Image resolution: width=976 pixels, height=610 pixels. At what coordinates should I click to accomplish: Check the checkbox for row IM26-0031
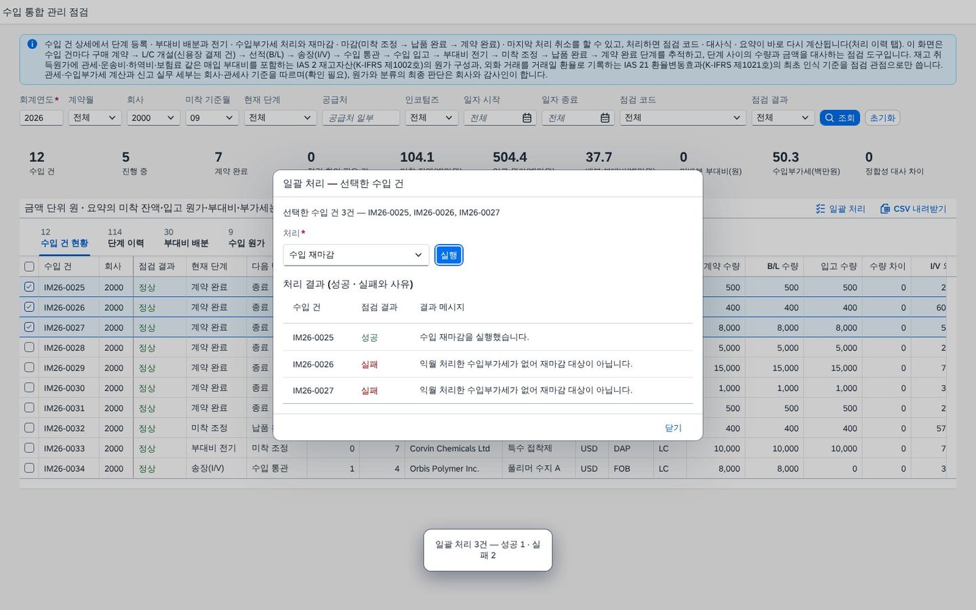point(29,407)
